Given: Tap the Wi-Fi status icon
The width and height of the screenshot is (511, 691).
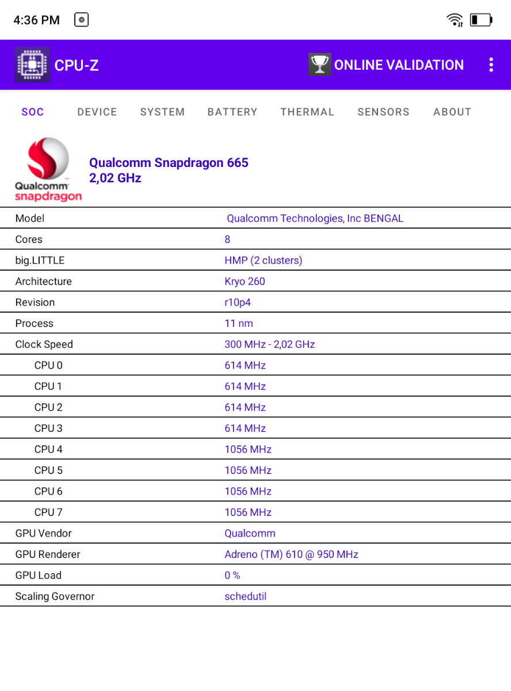Looking at the screenshot, I should pyautogui.click(x=455, y=20).
